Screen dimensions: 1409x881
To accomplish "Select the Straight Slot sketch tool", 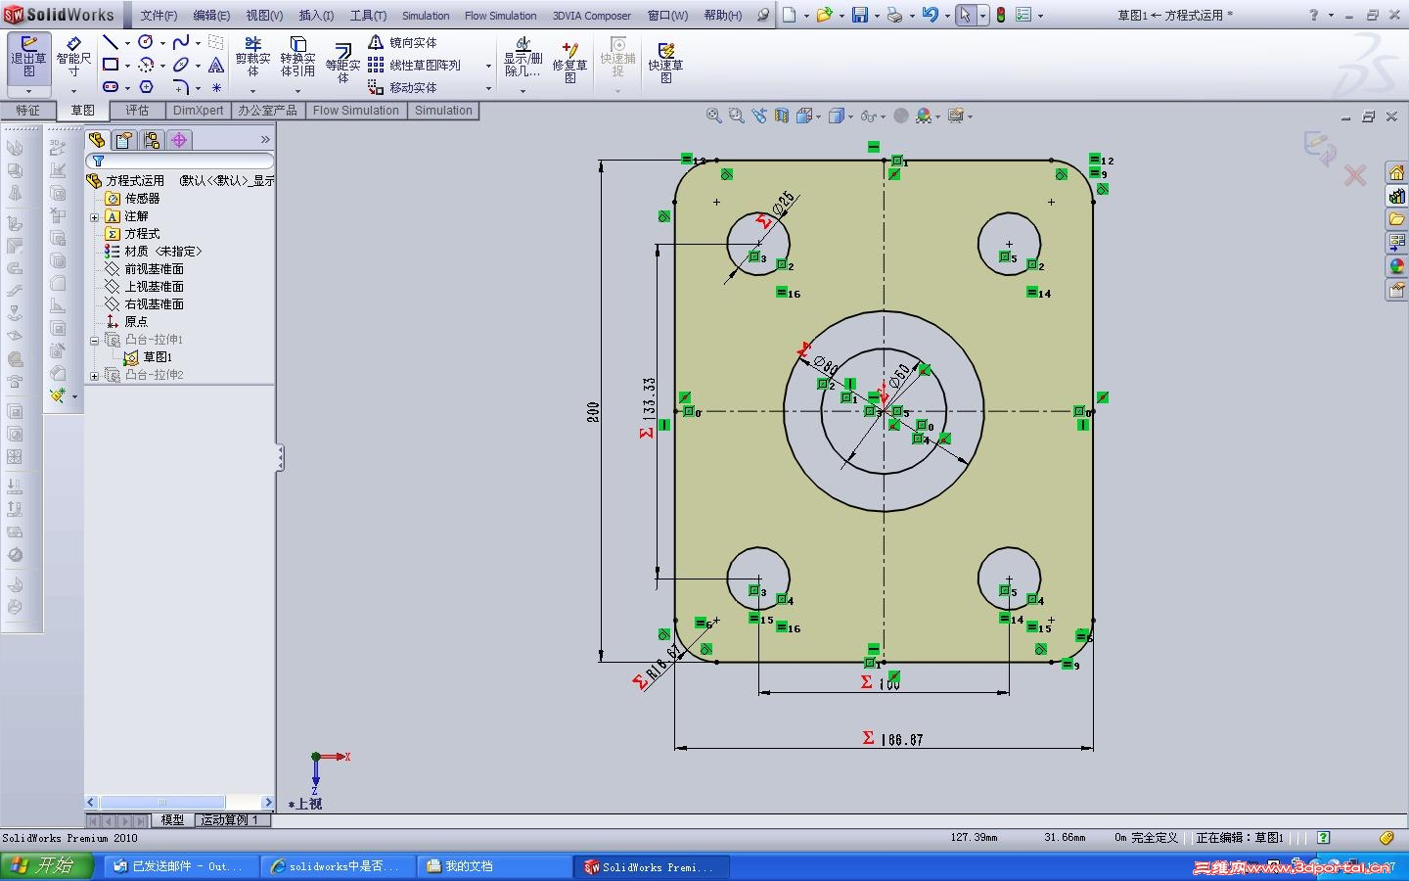I will click(x=111, y=87).
